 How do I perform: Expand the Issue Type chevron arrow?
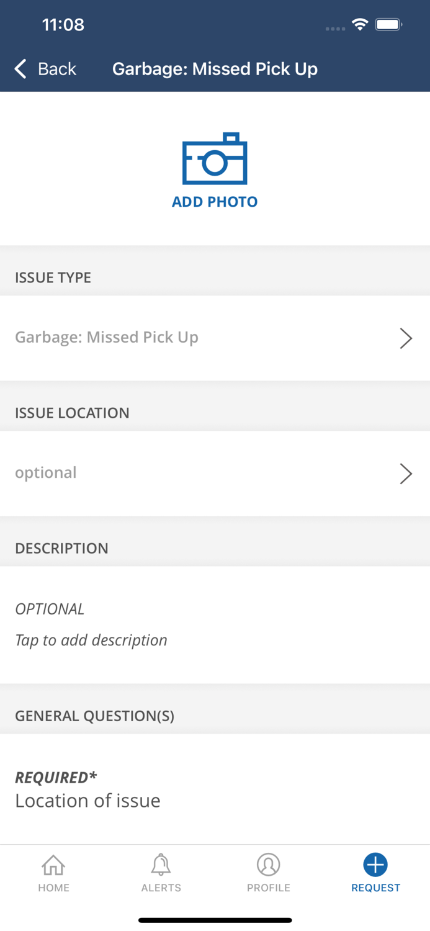click(x=406, y=338)
